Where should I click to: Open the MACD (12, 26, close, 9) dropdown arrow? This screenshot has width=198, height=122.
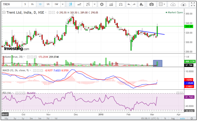[30, 70]
